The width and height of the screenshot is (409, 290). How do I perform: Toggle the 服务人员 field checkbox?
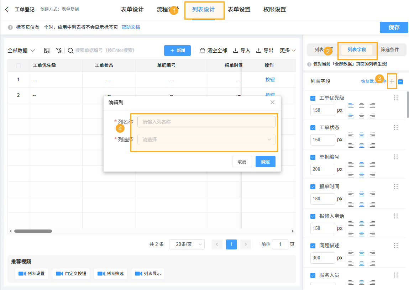click(x=313, y=275)
